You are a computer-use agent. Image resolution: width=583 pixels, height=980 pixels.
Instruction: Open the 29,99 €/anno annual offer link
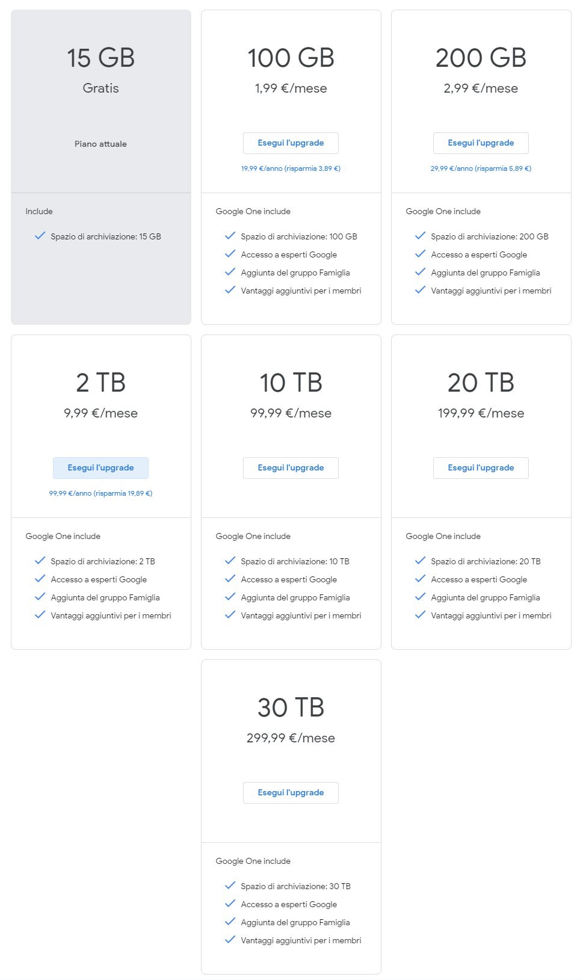tap(481, 168)
